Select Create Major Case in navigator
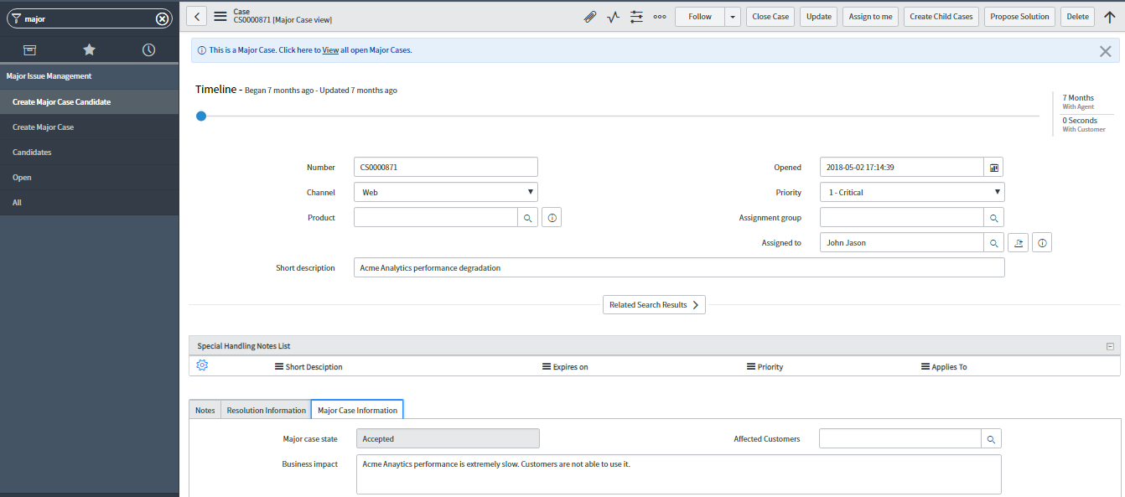1125x497 pixels. [x=44, y=127]
